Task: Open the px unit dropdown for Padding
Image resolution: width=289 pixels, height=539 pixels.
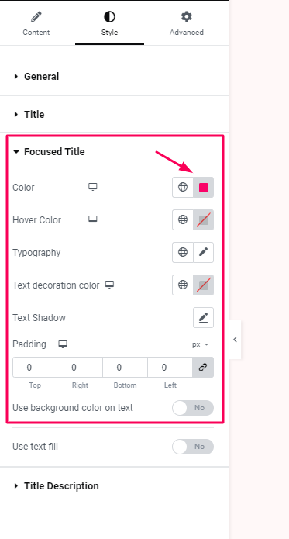Action: tap(201, 344)
